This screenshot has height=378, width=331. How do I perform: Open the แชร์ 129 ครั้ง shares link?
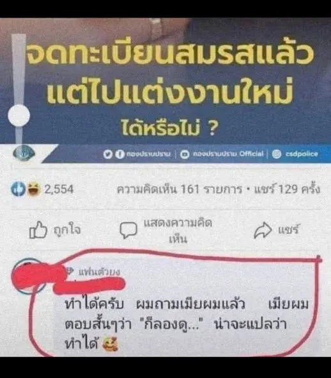pyautogui.click(x=287, y=189)
